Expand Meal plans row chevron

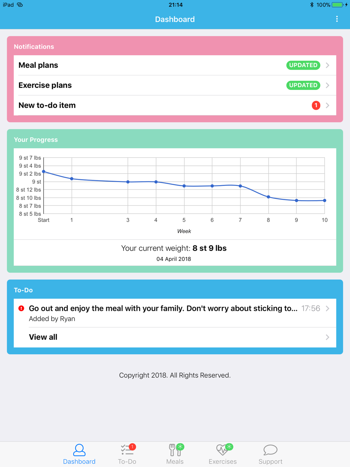328,65
